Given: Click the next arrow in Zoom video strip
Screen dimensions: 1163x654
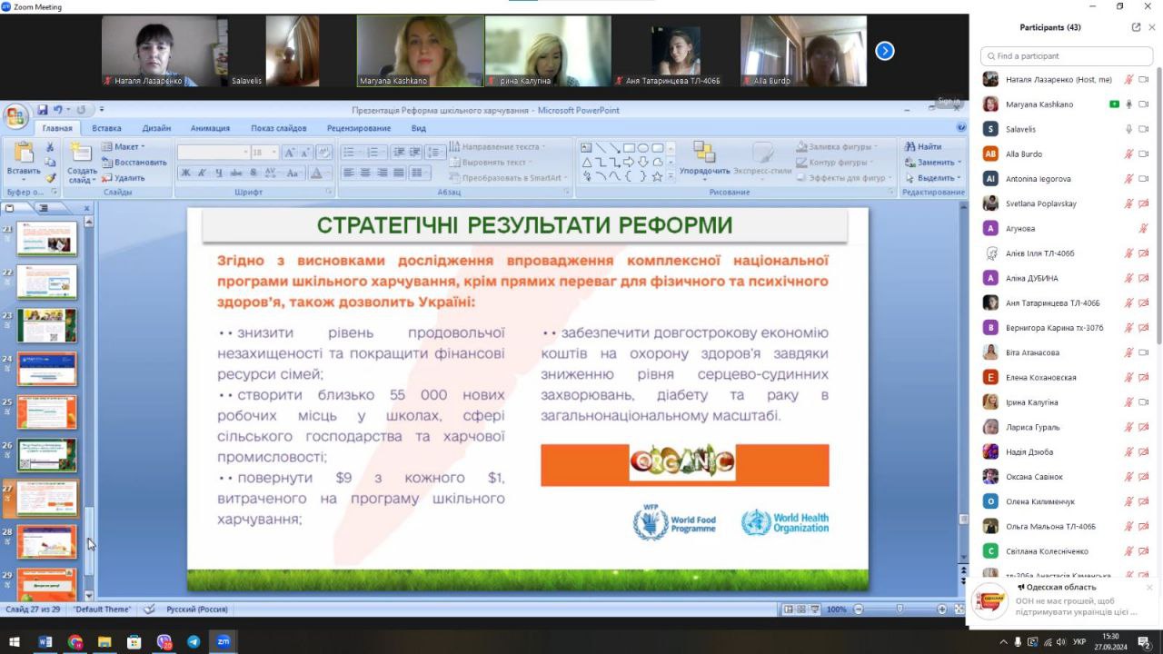Looking at the screenshot, I should pos(884,51).
